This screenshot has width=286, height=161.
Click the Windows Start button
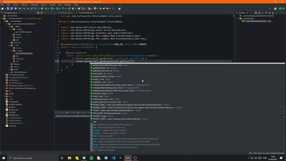tap(4, 158)
